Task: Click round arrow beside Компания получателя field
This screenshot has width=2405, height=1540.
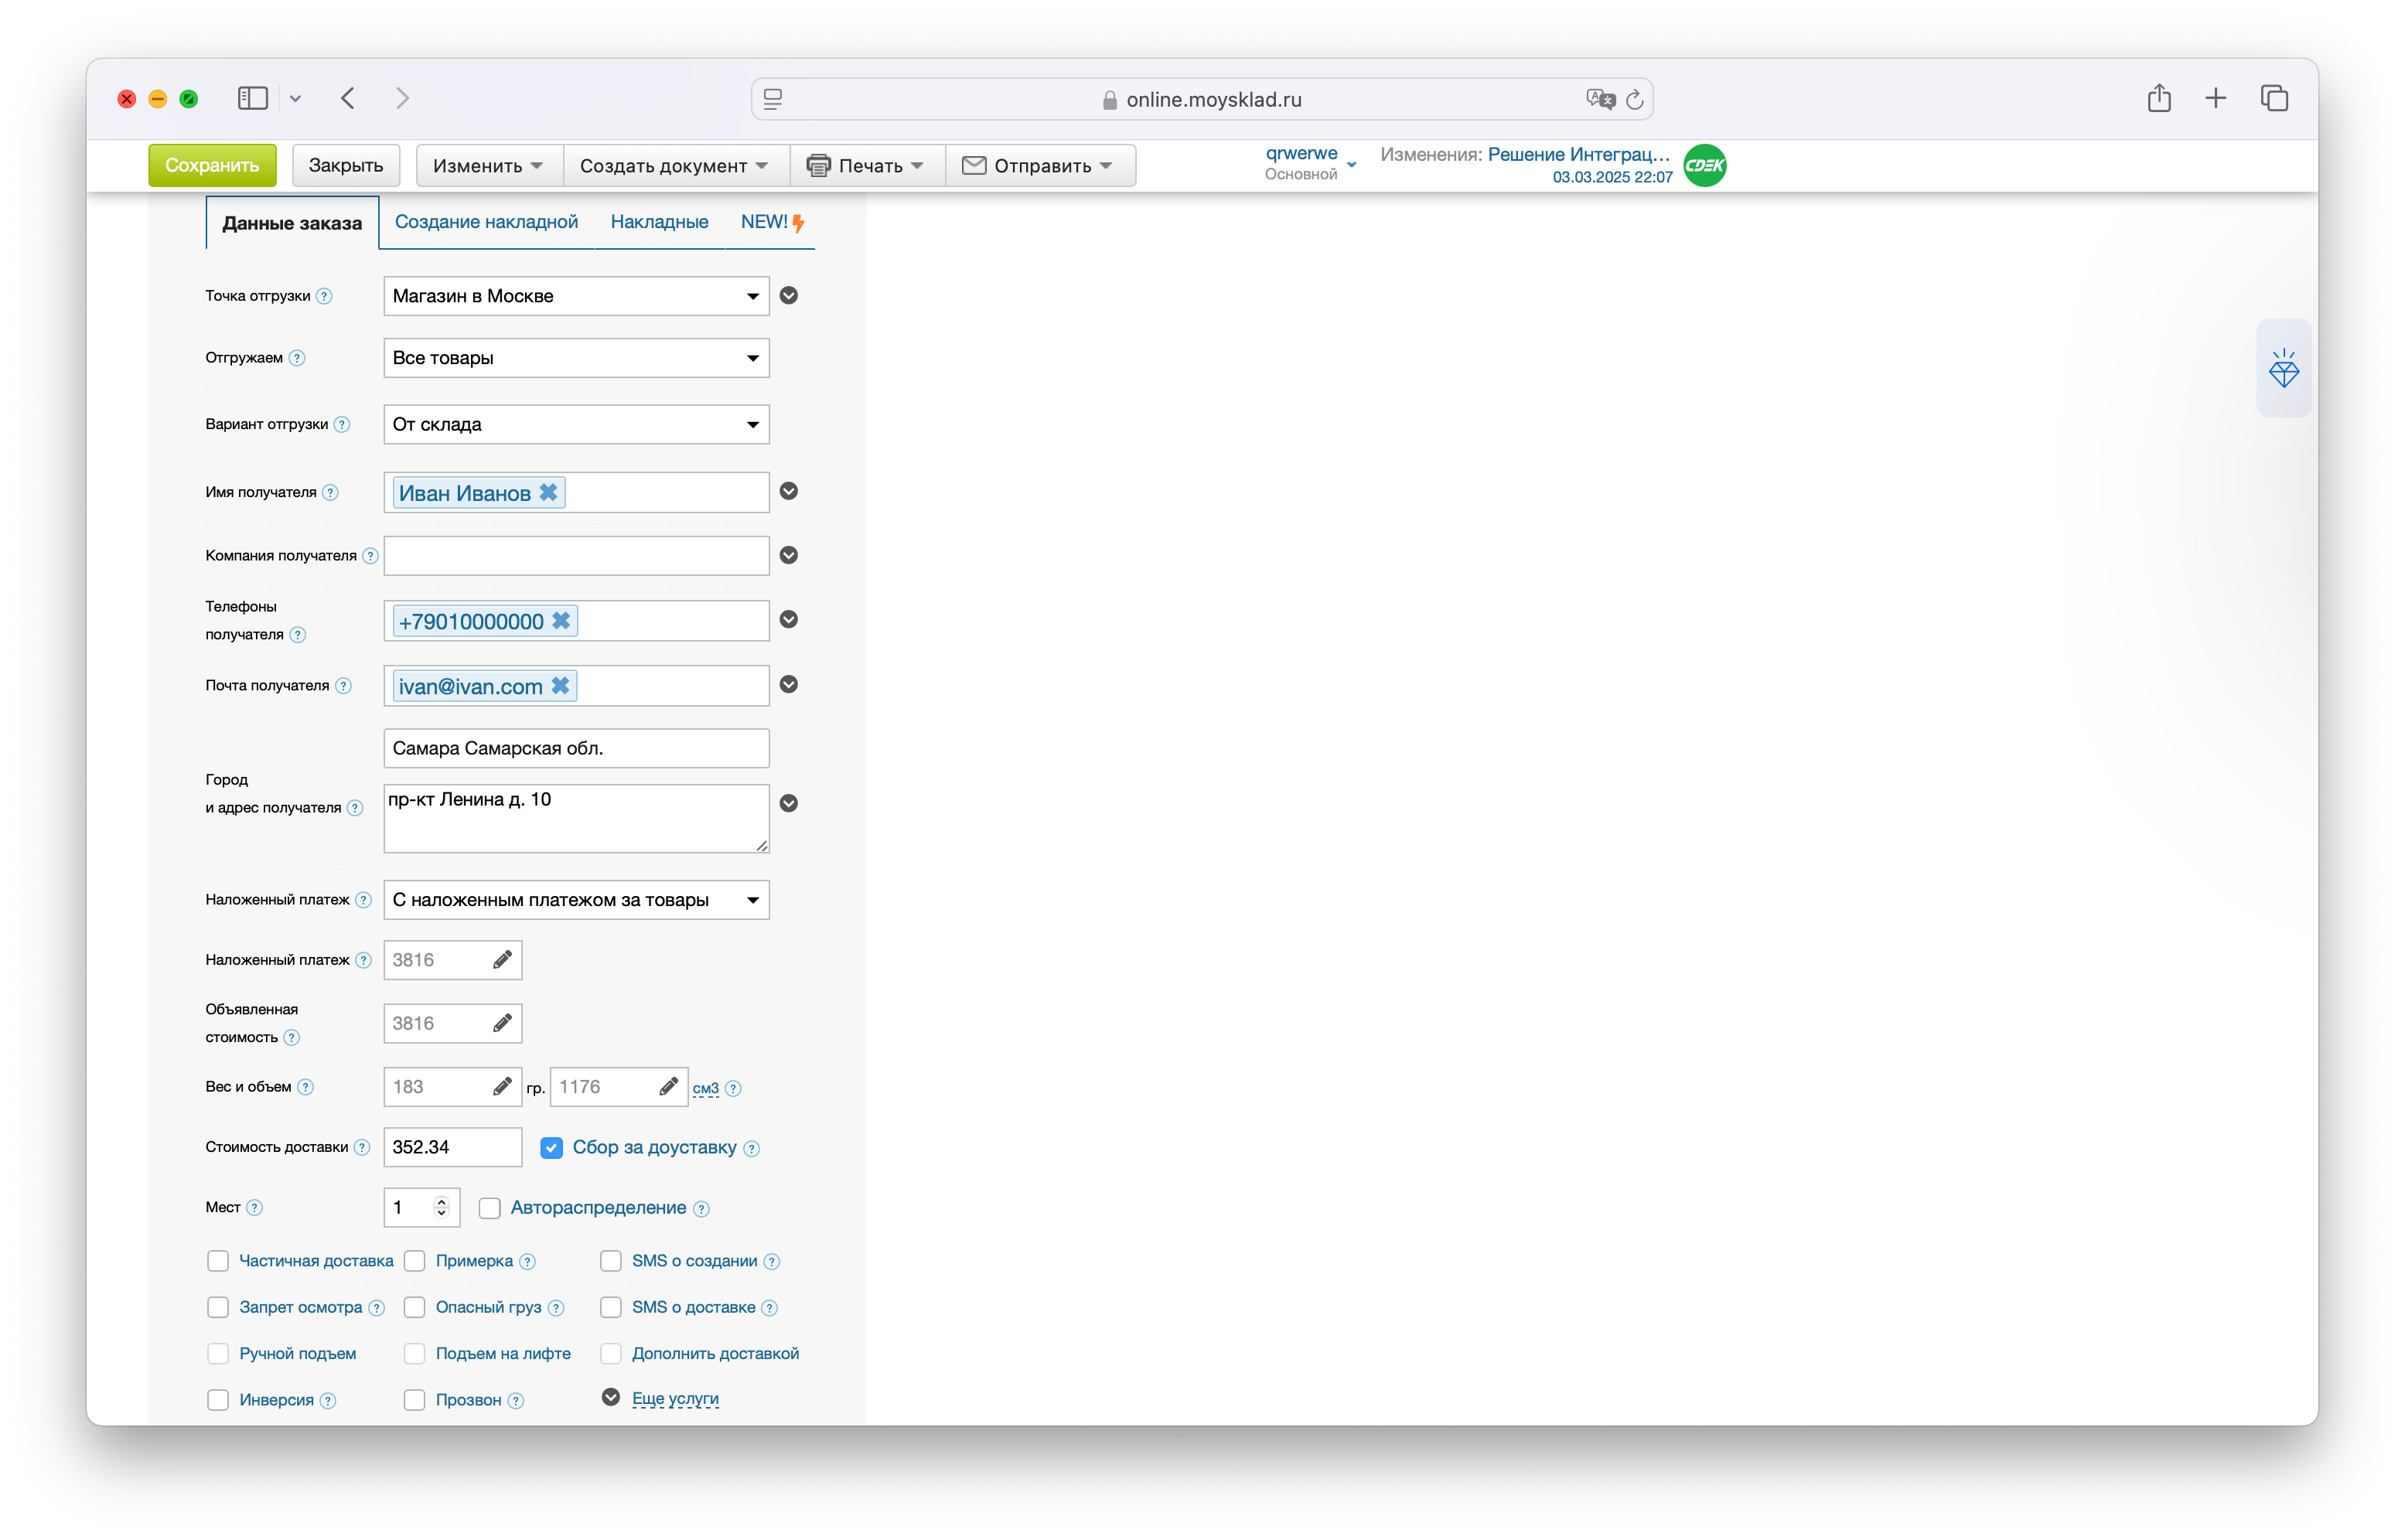Action: pos(788,555)
